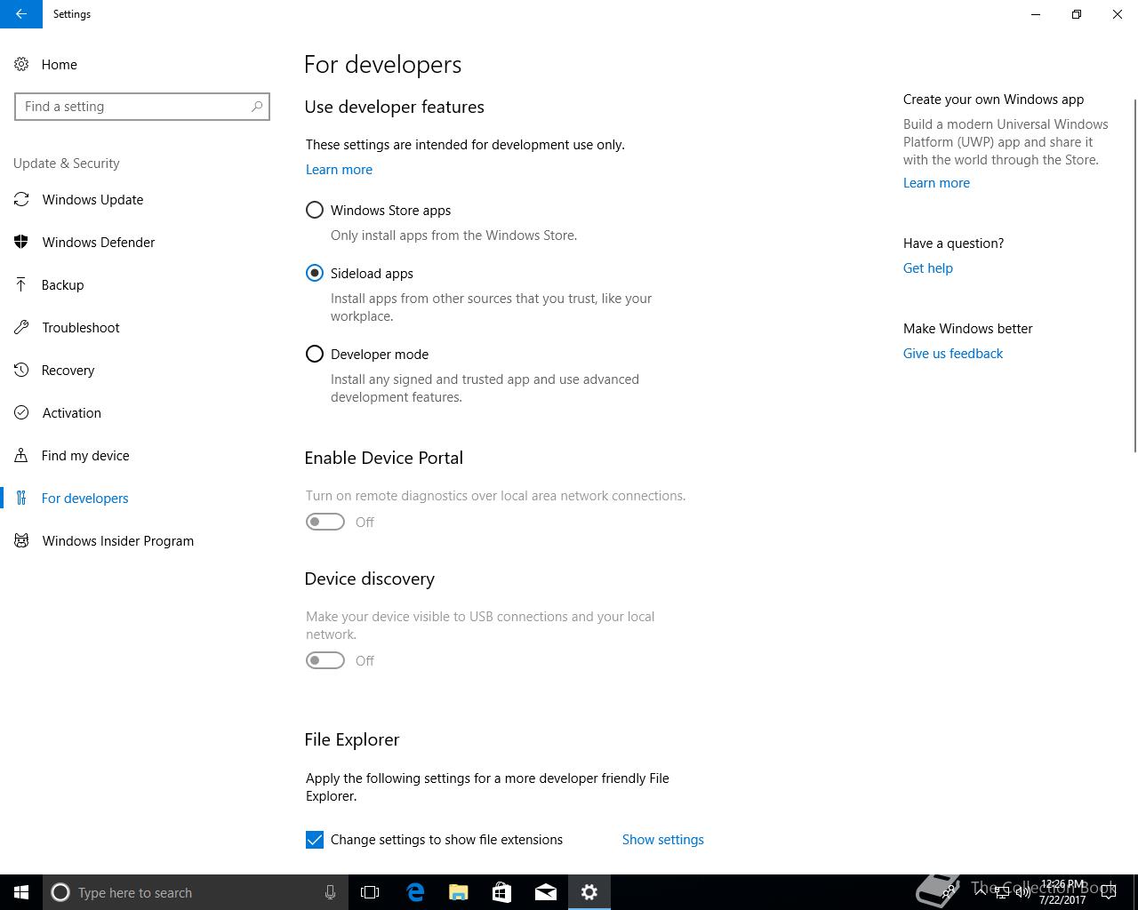The width and height of the screenshot is (1138, 910).
Task: Launch Microsoft Edge from the taskbar
Action: [414, 892]
